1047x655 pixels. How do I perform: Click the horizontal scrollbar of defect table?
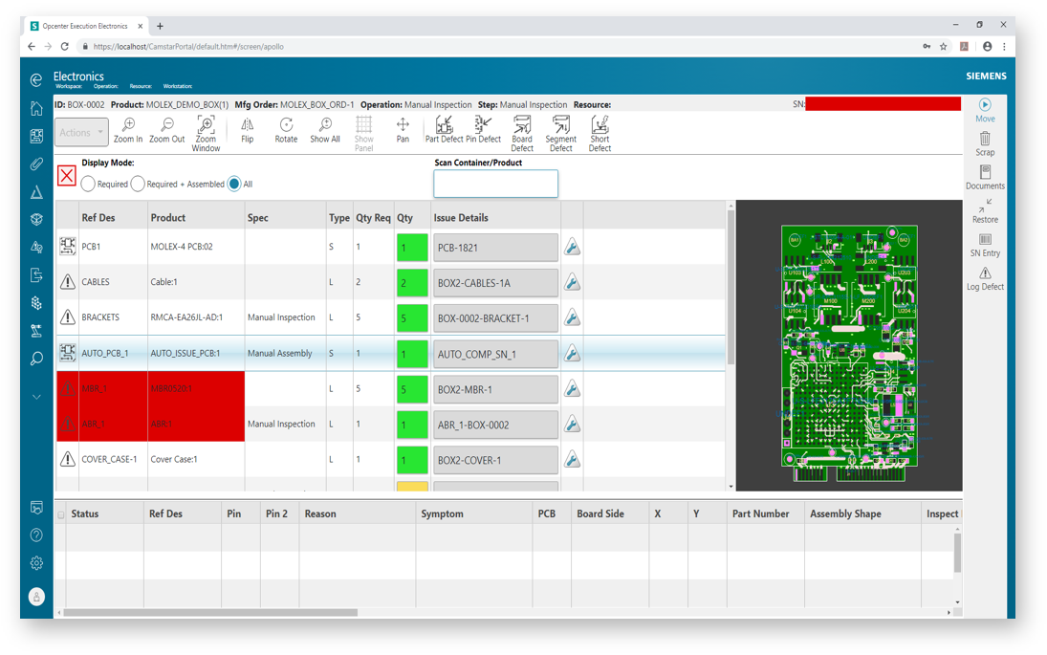point(210,612)
